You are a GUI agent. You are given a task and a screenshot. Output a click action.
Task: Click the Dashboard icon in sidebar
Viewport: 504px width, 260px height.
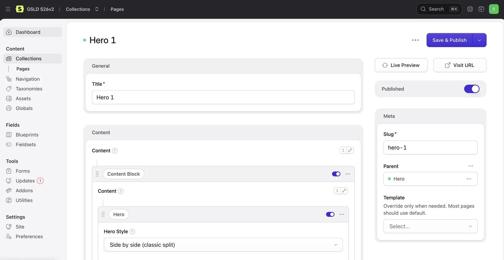[9, 32]
